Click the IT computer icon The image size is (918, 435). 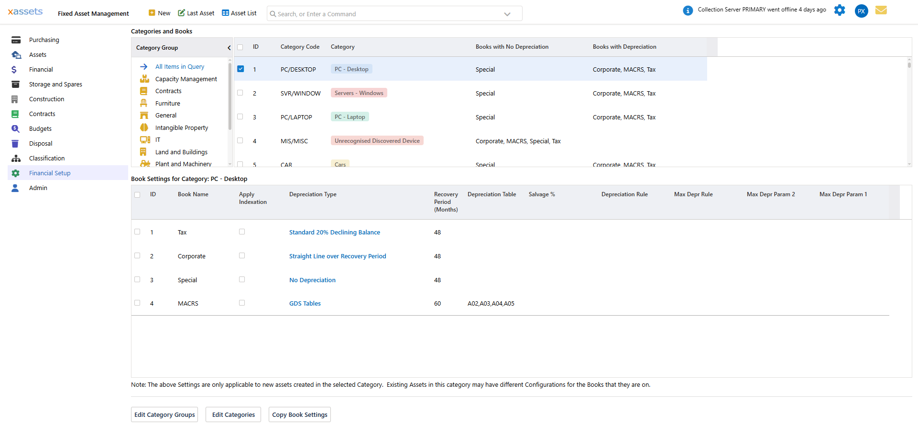click(x=145, y=139)
